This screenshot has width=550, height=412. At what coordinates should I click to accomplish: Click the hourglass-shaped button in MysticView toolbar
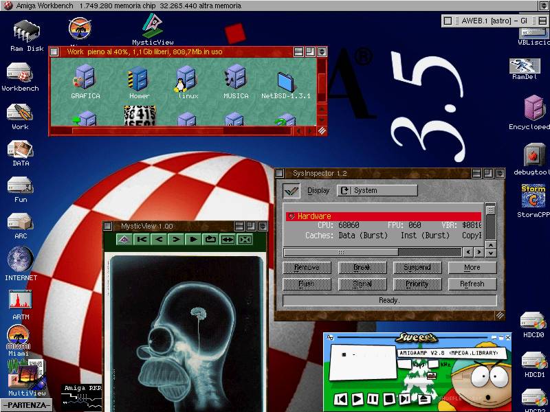coord(245,240)
